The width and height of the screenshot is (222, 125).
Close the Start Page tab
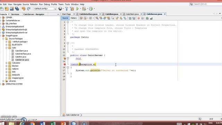[x=74, y=14]
